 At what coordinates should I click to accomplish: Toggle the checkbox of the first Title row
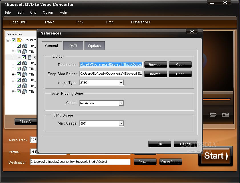[19, 46]
